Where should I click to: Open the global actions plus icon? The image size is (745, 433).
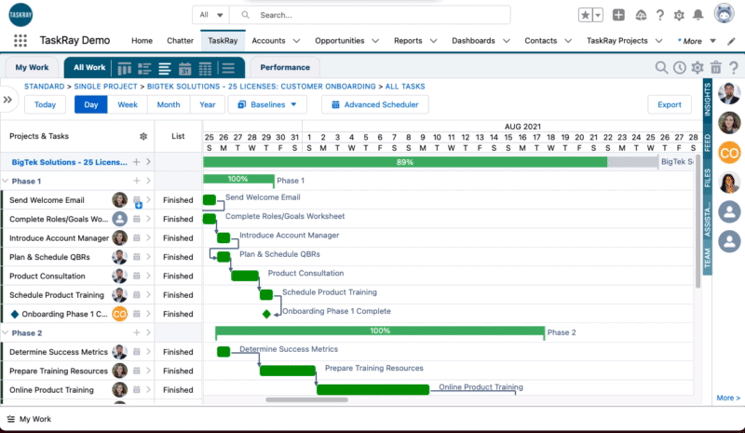[618, 15]
